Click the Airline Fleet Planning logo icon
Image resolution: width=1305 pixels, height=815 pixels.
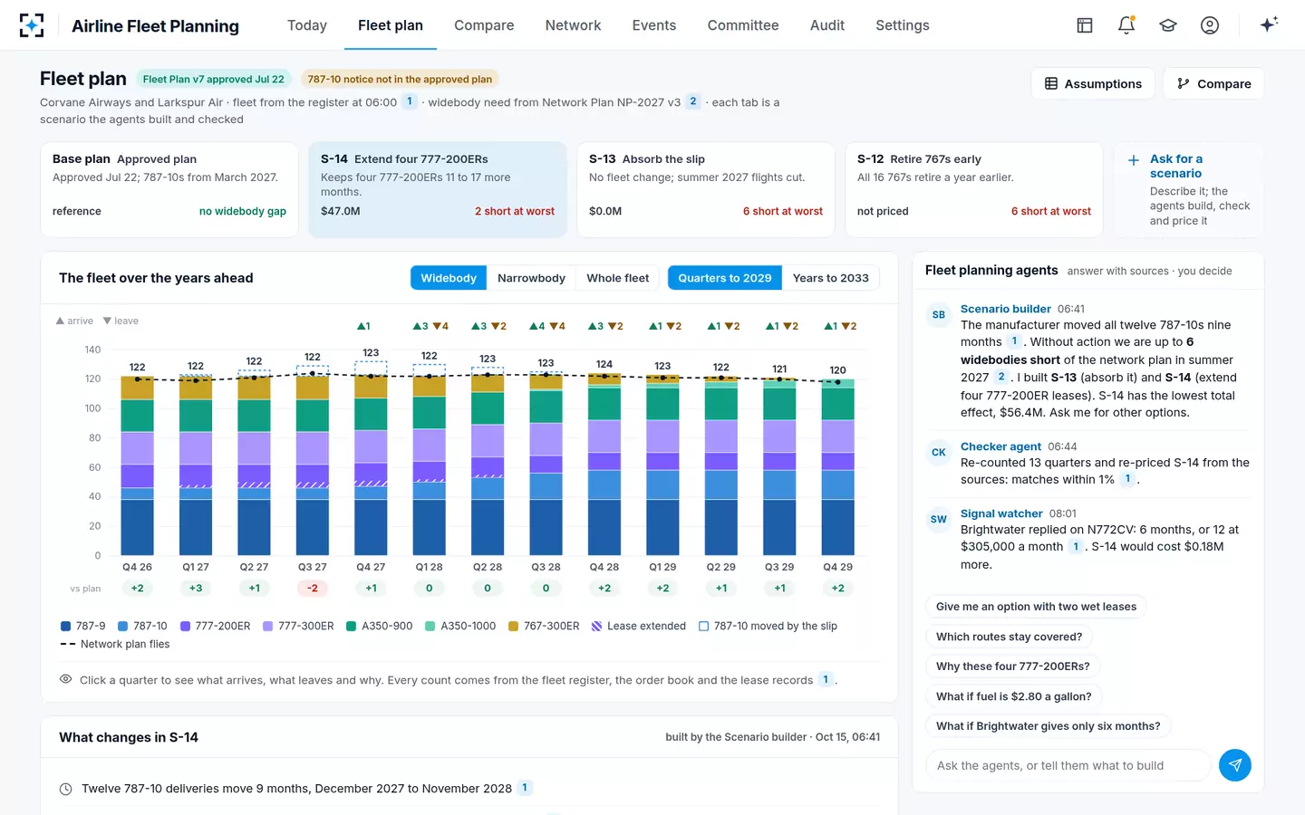[x=32, y=25]
